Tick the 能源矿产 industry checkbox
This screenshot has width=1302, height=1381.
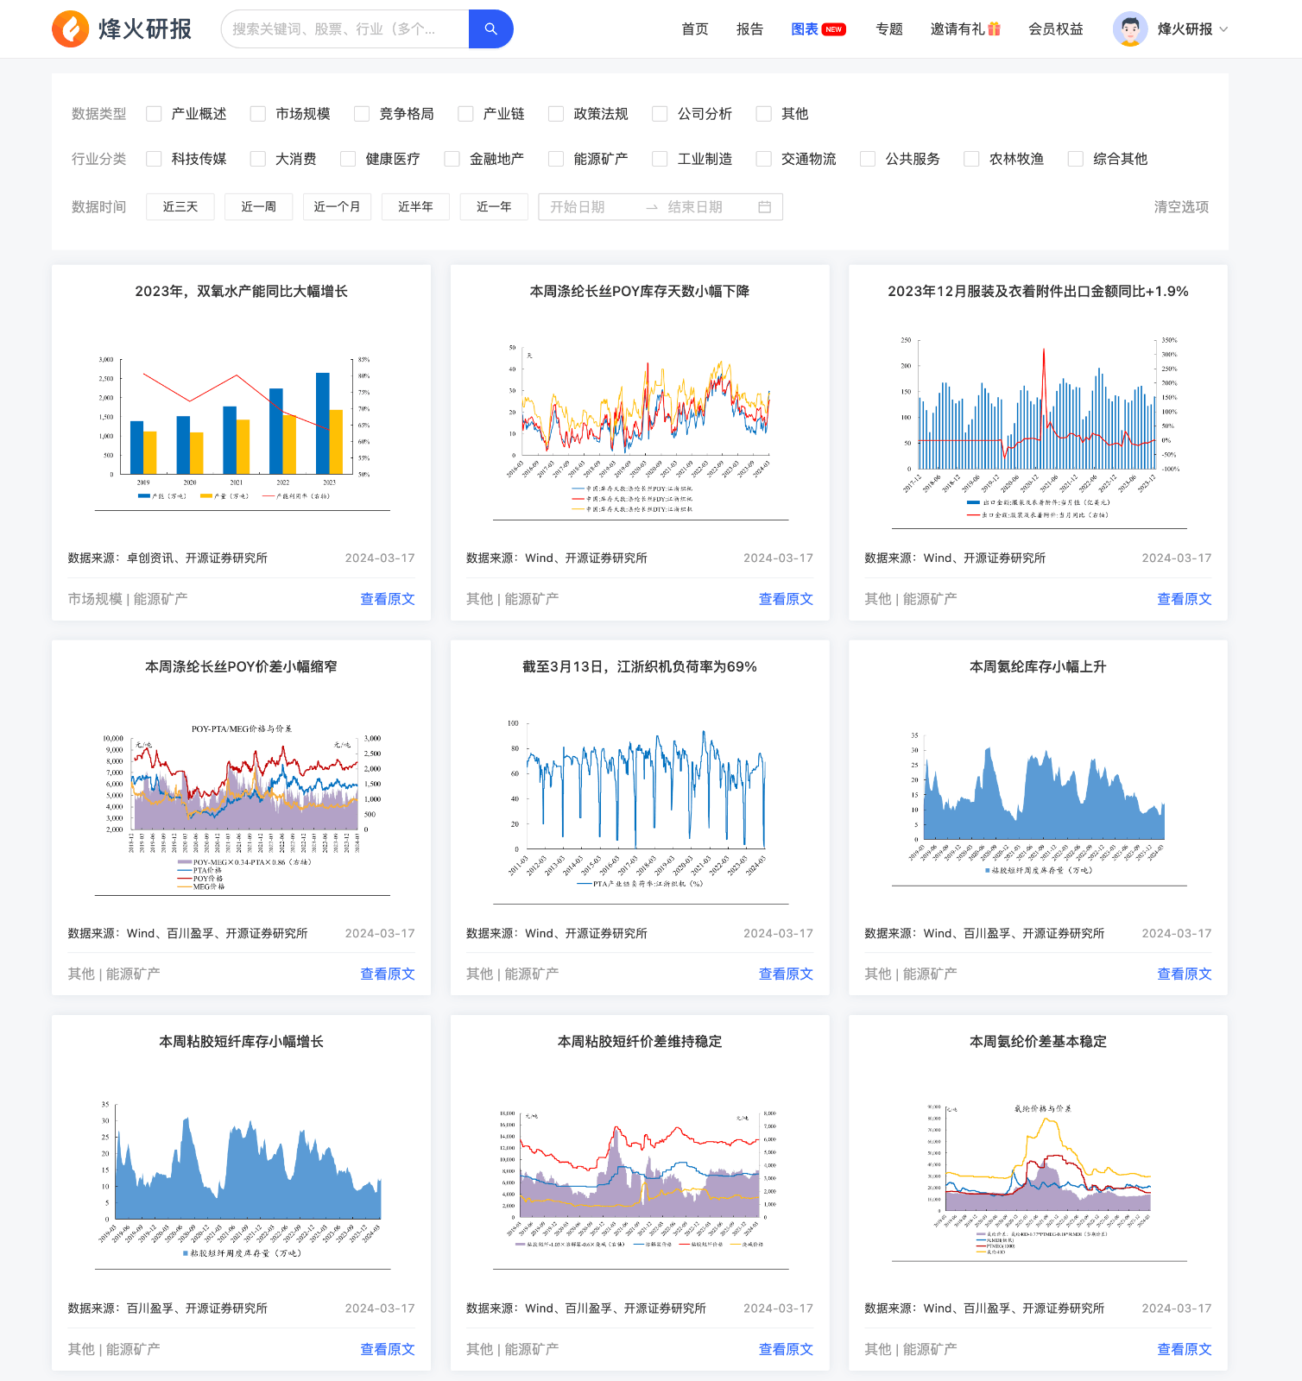556,159
